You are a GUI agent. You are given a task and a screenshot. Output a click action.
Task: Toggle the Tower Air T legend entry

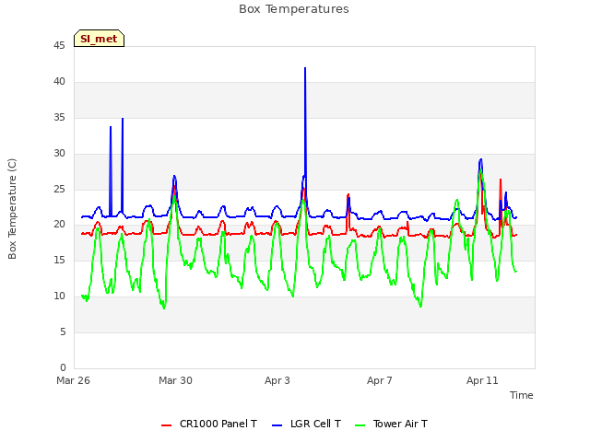[x=391, y=424]
